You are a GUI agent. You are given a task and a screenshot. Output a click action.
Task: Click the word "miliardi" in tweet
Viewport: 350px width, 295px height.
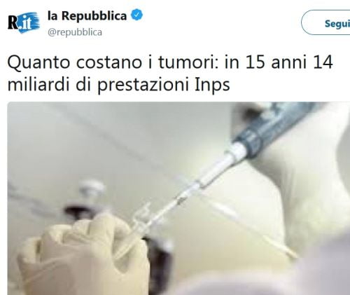click(38, 84)
